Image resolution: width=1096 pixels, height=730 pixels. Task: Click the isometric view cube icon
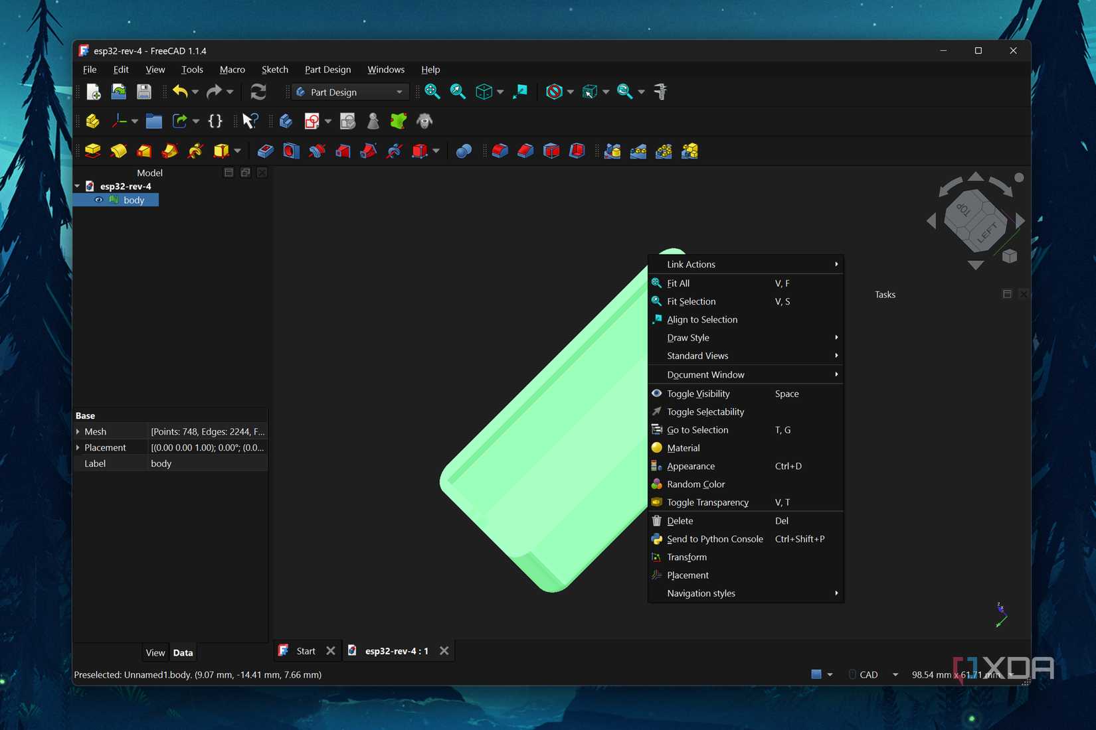point(484,92)
